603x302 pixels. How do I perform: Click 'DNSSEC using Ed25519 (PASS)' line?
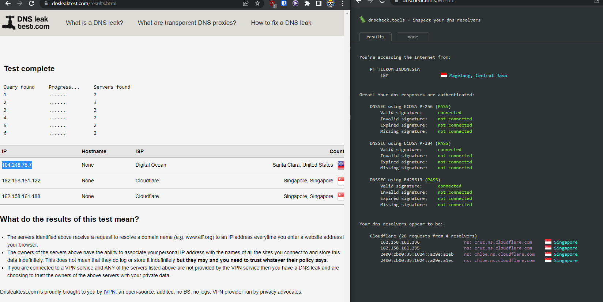click(405, 180)
